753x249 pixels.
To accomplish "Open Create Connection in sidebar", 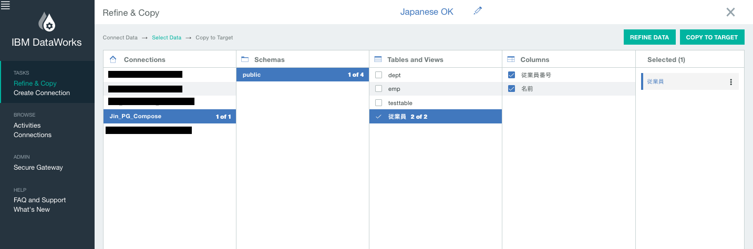I will click(42, 92).
